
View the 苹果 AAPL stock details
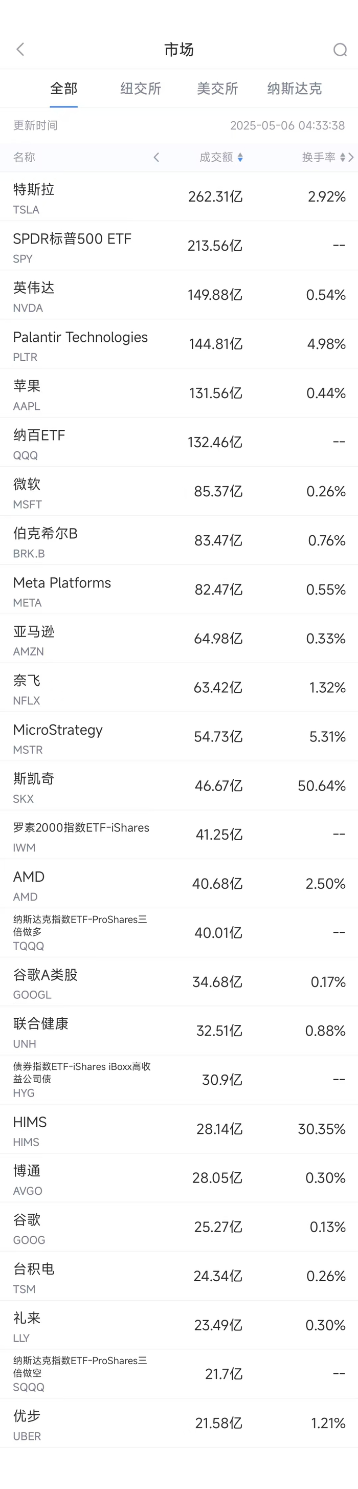(179, 393)
